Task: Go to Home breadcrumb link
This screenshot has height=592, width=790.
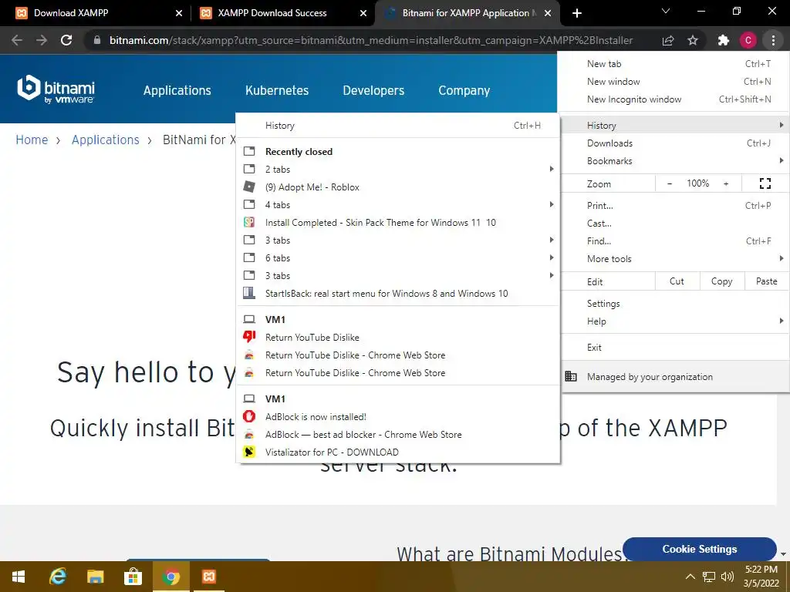Action: (x=32, y=140)
